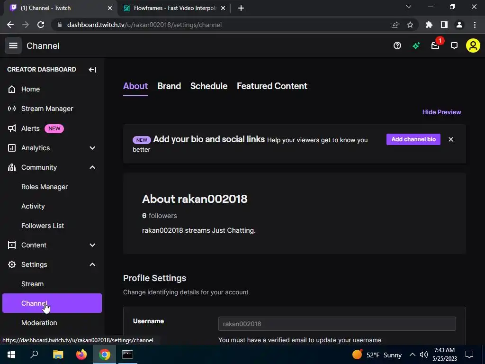Bookmark this page with star icon
The height and width of the screenshot is (364, 485).
click(x=410, y=25)
